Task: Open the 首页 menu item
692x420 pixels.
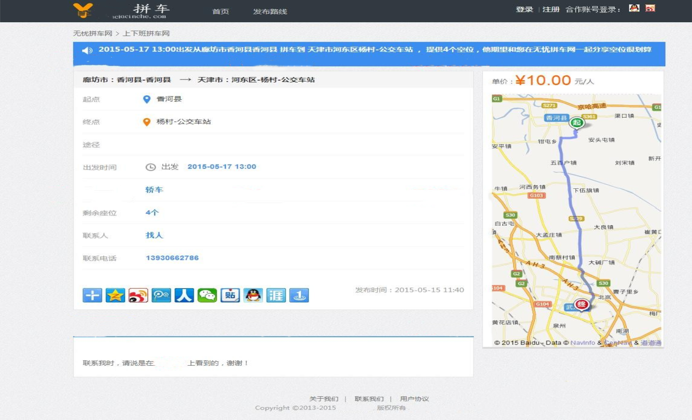Action: (x=220, y=11)
